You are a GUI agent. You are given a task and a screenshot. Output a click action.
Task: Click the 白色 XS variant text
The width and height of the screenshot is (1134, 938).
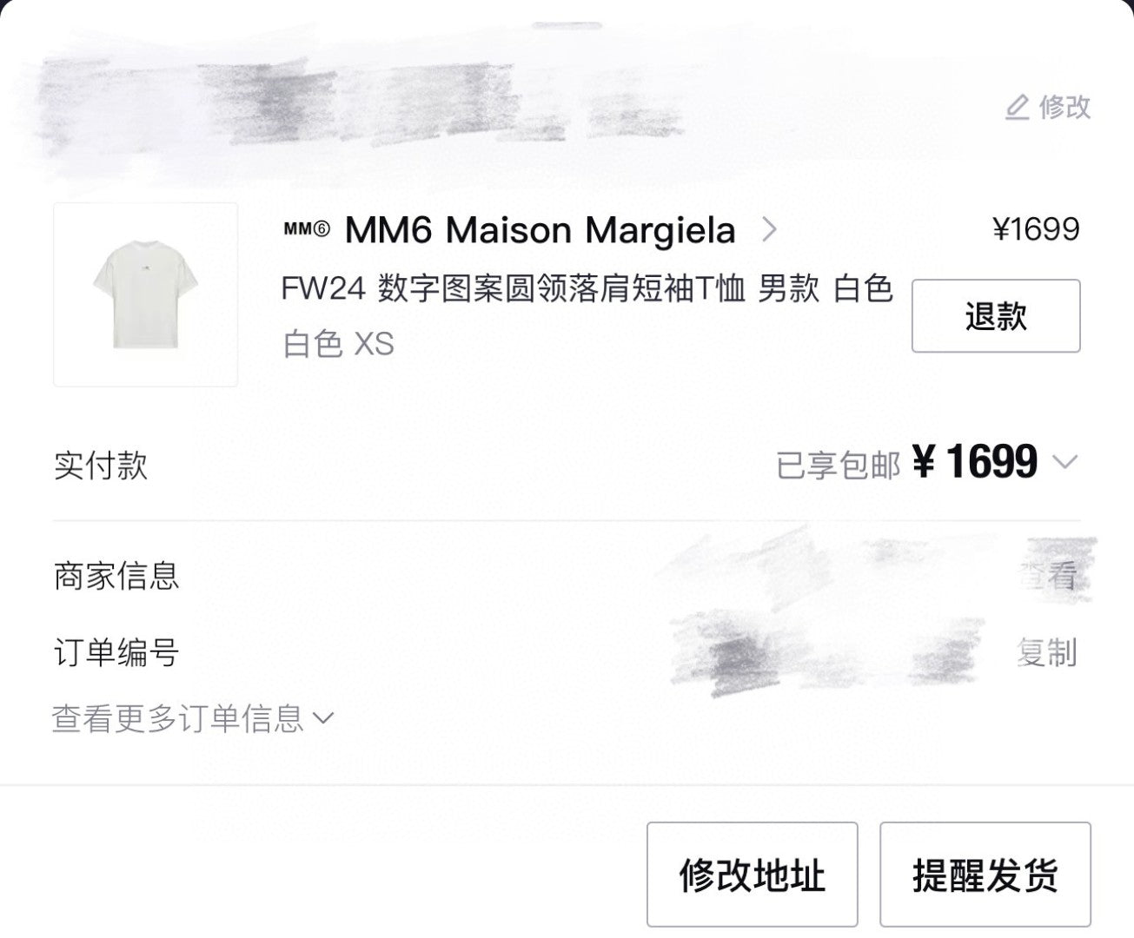[x=338, y=344]
